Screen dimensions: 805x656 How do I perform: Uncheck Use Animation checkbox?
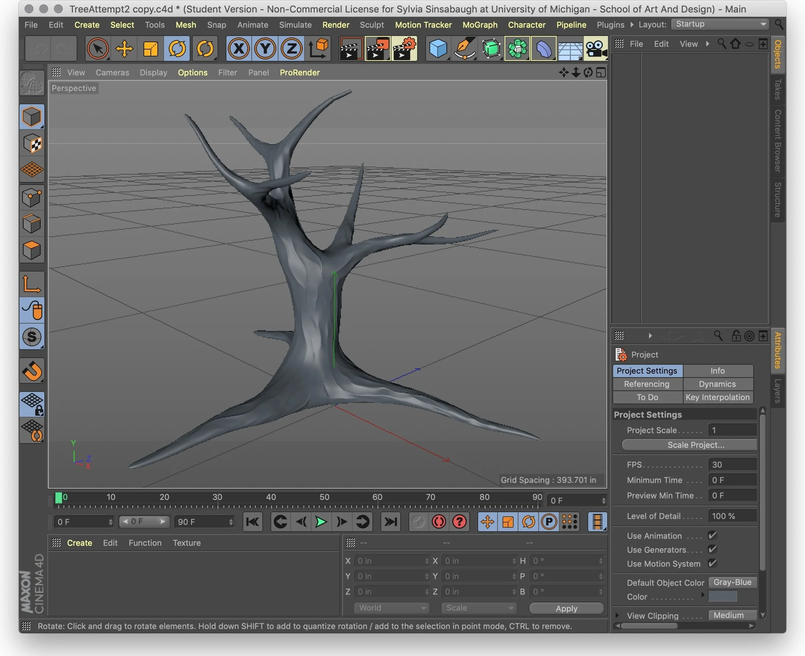tap(713, 535)
